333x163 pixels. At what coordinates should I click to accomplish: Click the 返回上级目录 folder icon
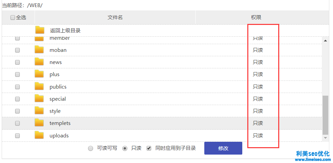tap(40, 30)
